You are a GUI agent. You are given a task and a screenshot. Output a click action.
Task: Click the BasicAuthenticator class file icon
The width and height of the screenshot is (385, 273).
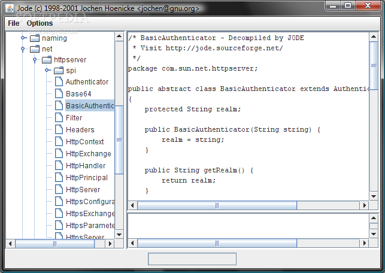point(59,105)
